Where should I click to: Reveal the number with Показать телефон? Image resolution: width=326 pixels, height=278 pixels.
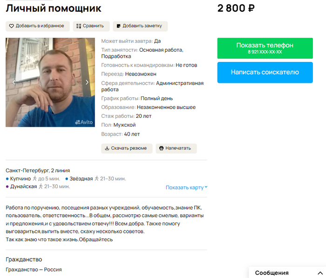click(265, 48)
